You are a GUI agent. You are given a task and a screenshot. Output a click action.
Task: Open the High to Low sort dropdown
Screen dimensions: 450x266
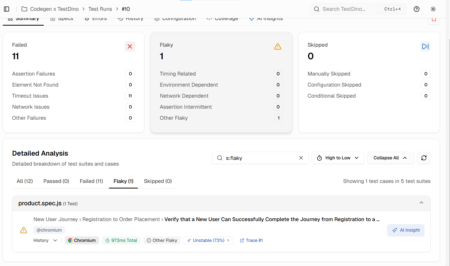click(x=338, y=158)
